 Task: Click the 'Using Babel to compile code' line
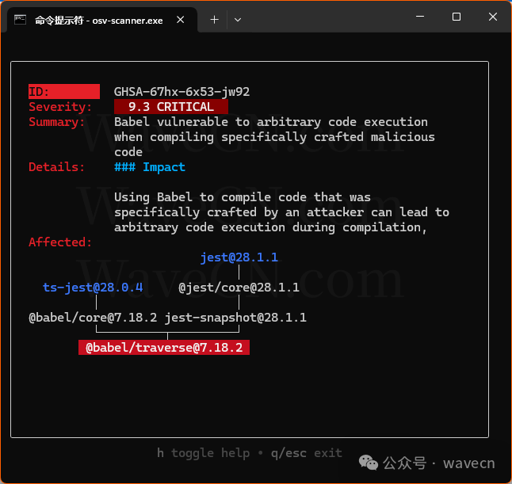[x=243, y=197]
